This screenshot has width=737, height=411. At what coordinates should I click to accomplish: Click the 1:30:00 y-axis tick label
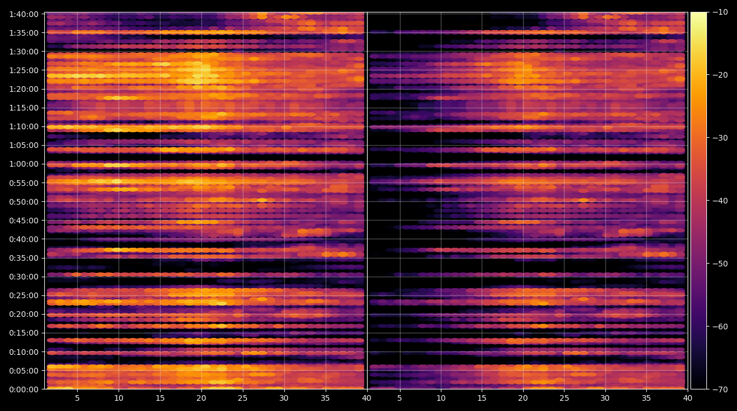[x=24, y=52]
